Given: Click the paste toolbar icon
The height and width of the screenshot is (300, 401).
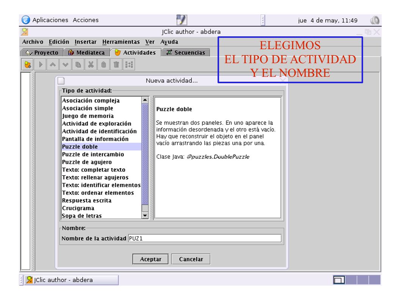Looking at the screenshot, I should click(103, 65).
